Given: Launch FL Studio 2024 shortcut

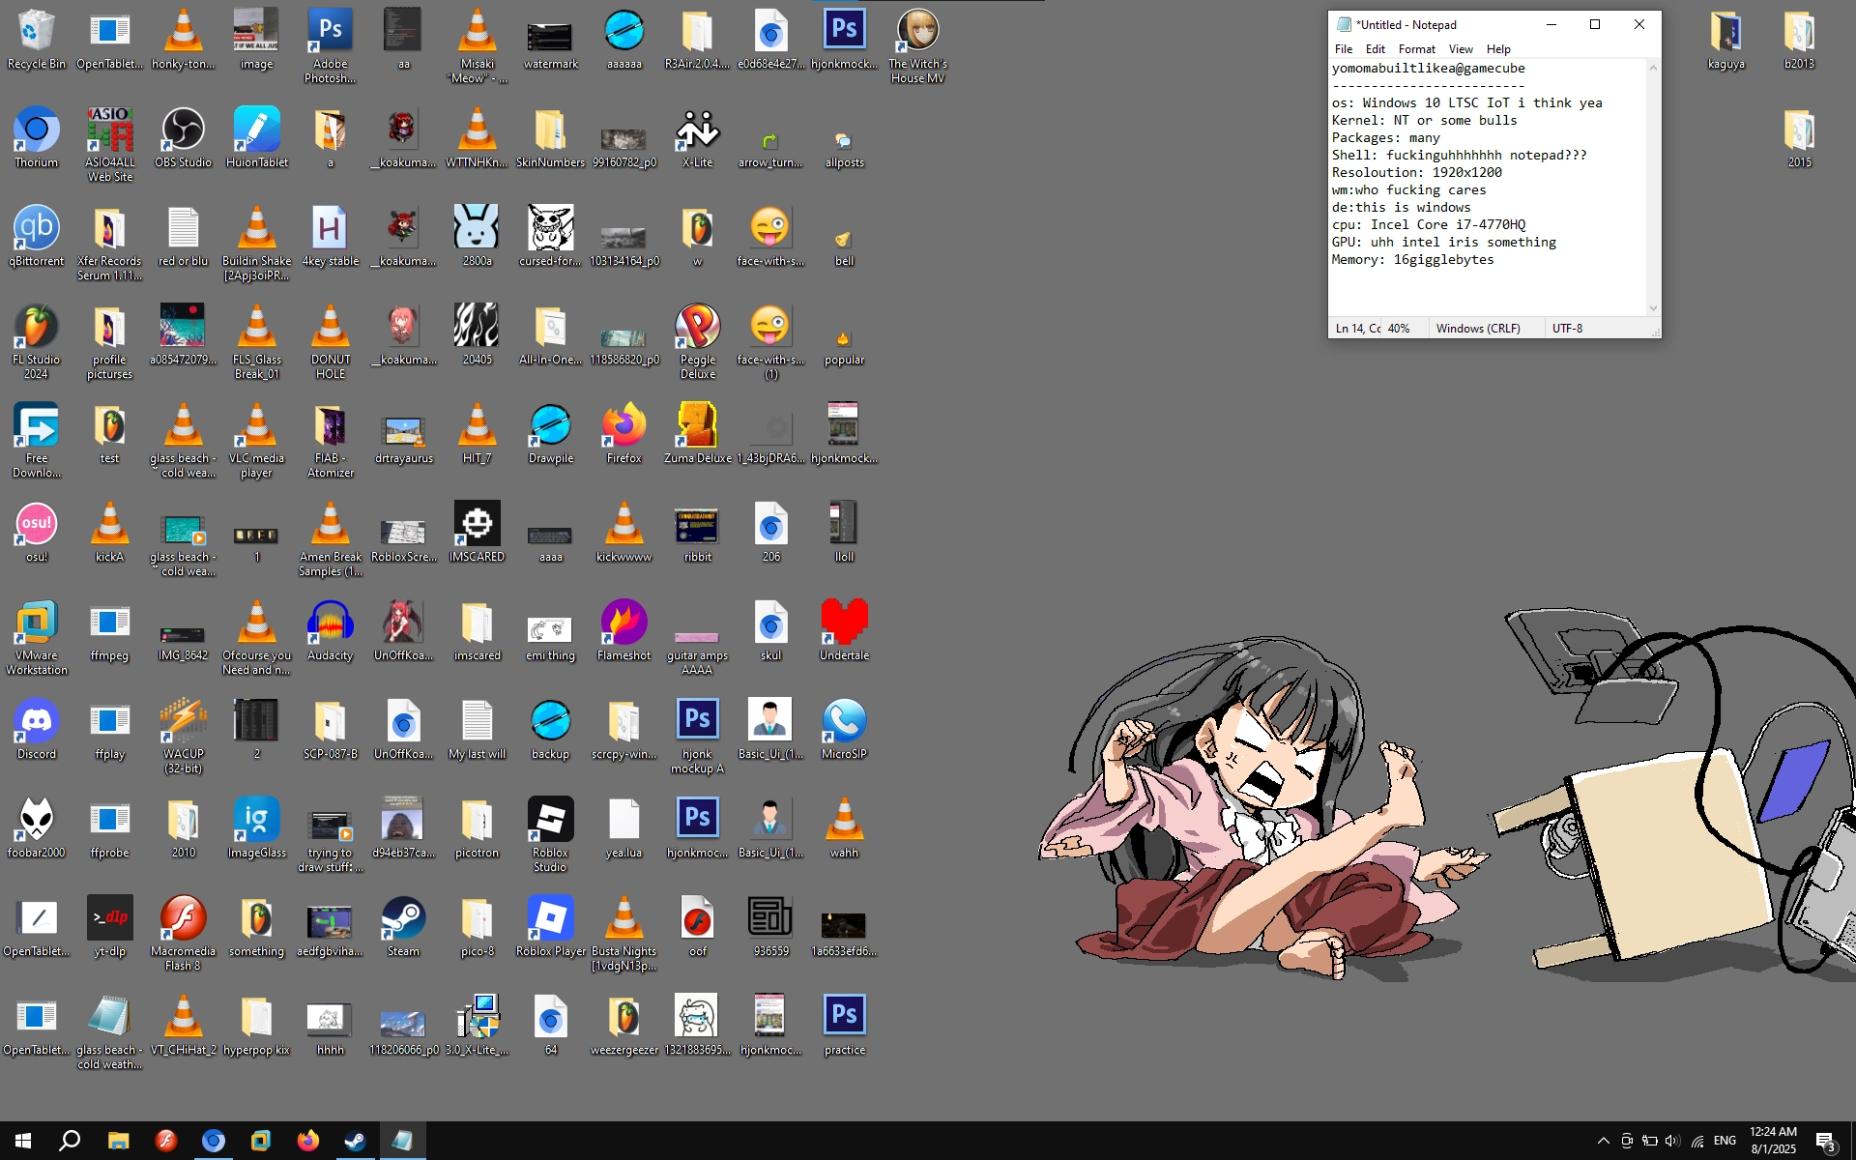Looking at the screenshot, I should pyautogui.click(x=36, y=342).
